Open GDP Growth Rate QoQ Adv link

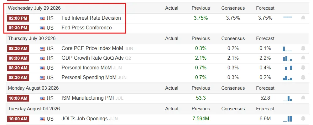pos(93,58)
